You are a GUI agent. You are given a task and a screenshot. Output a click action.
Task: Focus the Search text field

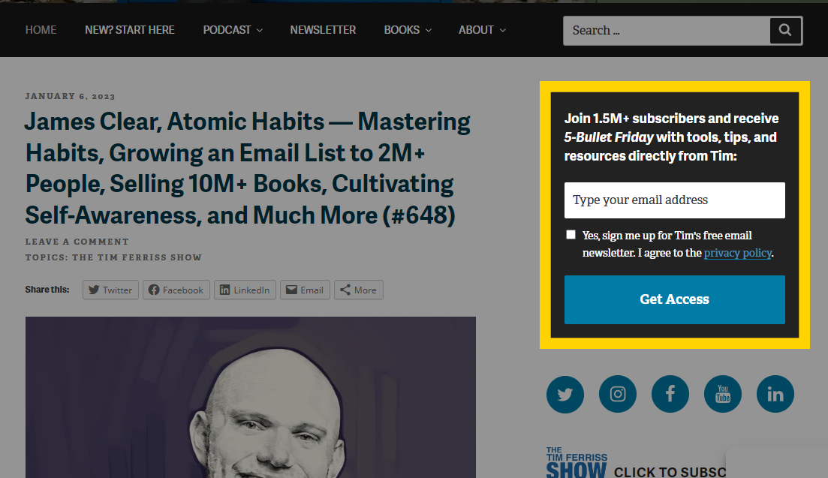coord(667,31)
